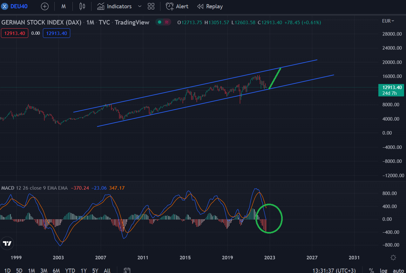The image size is (406, 273).
Task: Open the EUR currency dropdown
Action: click(388, 21)
